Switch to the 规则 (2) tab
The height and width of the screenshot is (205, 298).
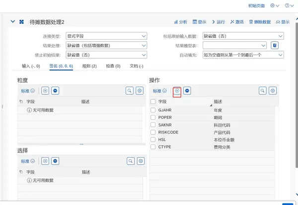tap(89, 66)
